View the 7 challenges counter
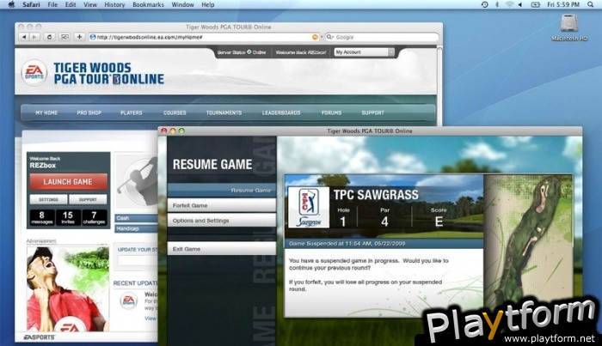 point(94,217)
